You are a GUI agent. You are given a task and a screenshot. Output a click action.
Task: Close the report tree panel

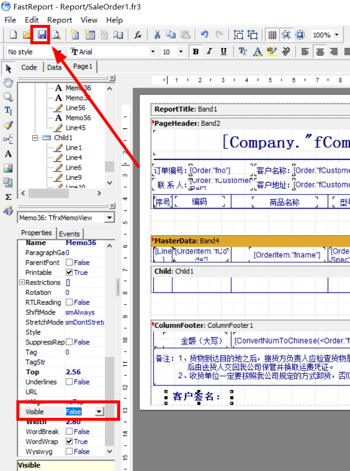112,78
